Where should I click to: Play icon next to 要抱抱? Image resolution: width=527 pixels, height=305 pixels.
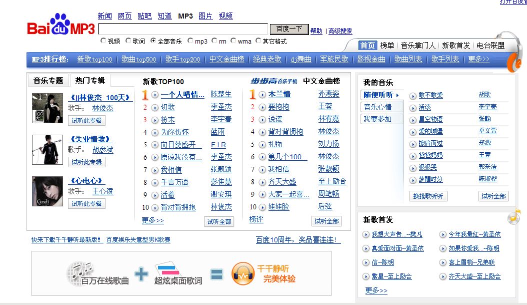click(262, 107)
